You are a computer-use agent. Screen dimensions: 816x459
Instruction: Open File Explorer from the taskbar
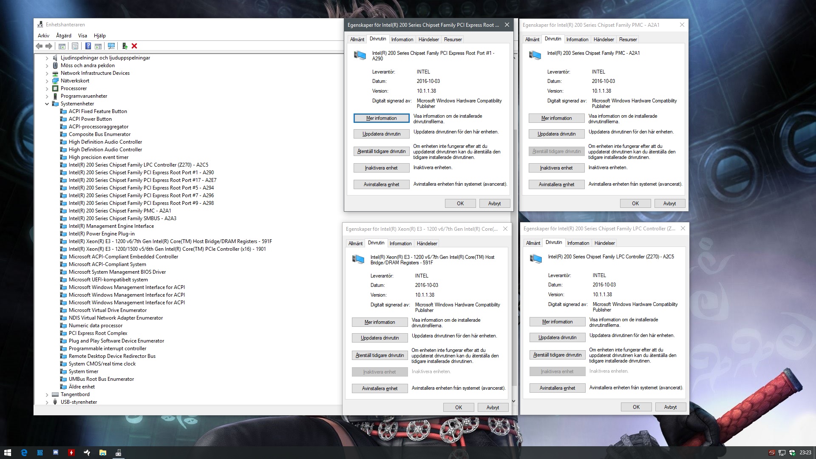103,453
